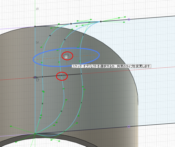Select the right endpoint of the black horizontal line

pos(81,74)
